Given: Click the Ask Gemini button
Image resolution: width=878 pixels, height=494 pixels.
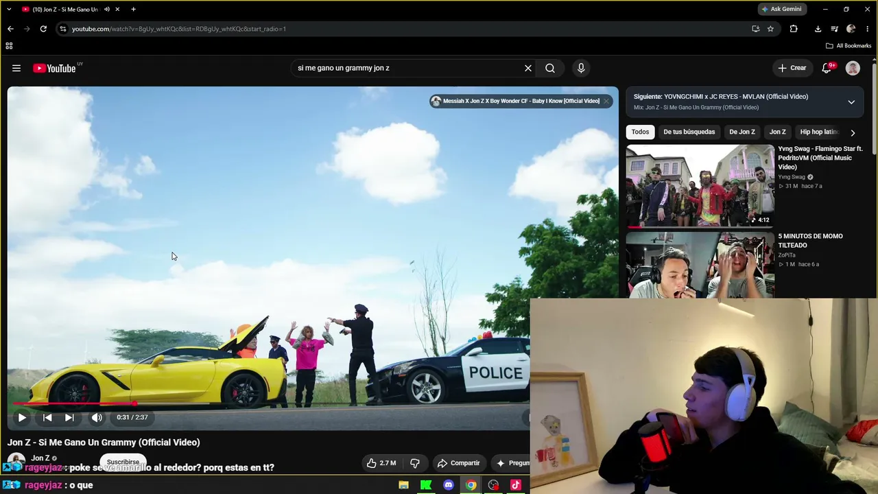Looking at the screenshot, I should click(781, 9).
